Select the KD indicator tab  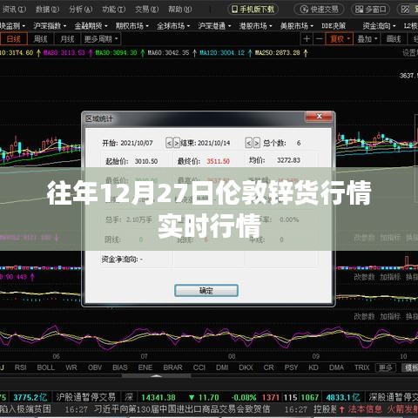coord(313,367)
